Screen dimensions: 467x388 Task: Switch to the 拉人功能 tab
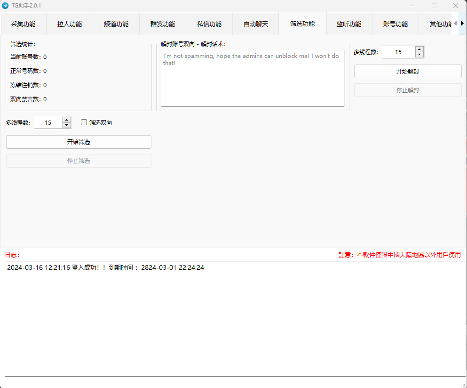(x=70, y=24)
